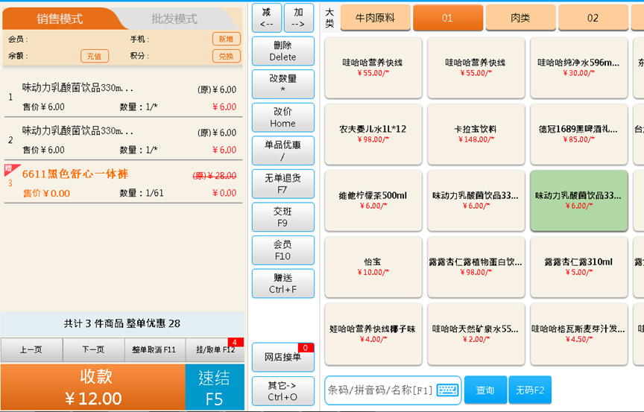Add 露露杏仁露植物蛋白饮 ¥98 tile
The height and width of the screenshot is (412, 644).
point(476,267)
